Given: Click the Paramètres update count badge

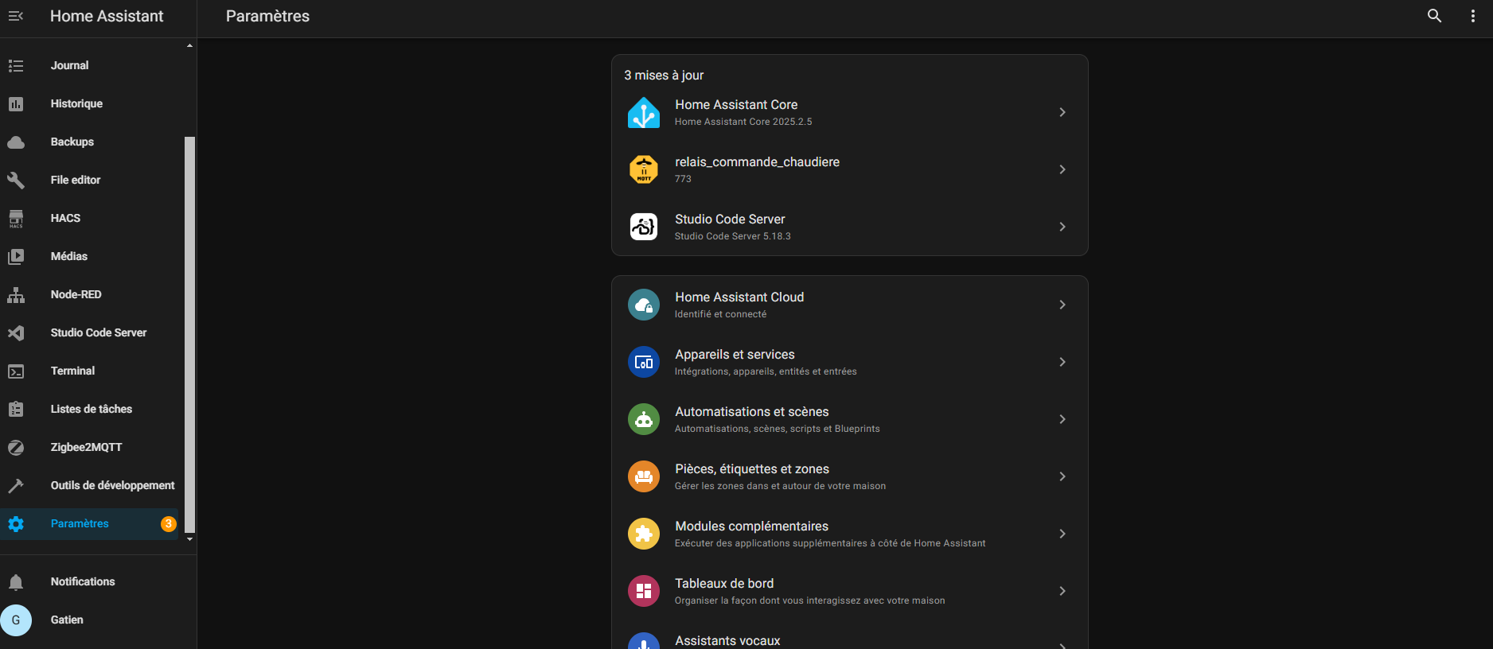Looking at the screenshot, I should click(168, 524).
